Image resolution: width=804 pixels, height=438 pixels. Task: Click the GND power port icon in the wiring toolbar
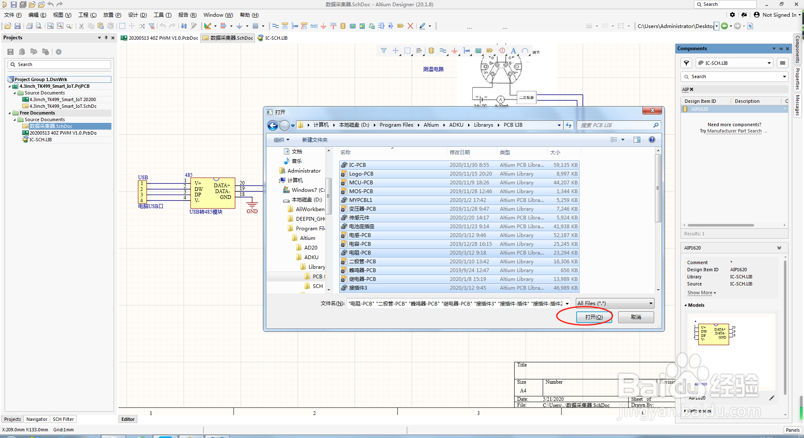tap(324, 26)
